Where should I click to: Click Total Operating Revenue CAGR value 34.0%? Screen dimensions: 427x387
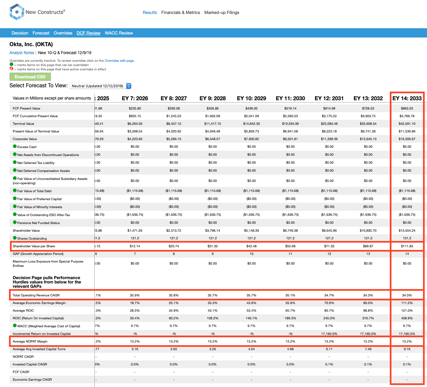point(407,295)
